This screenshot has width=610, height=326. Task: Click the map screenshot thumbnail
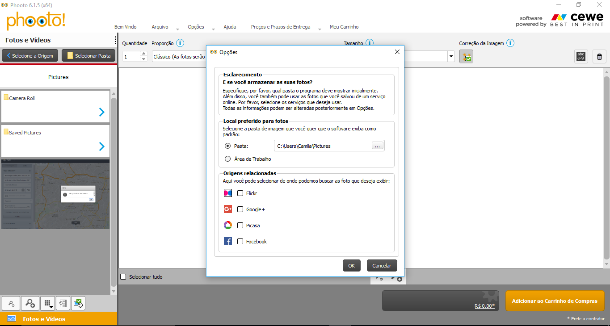click(x=55, y=194)
